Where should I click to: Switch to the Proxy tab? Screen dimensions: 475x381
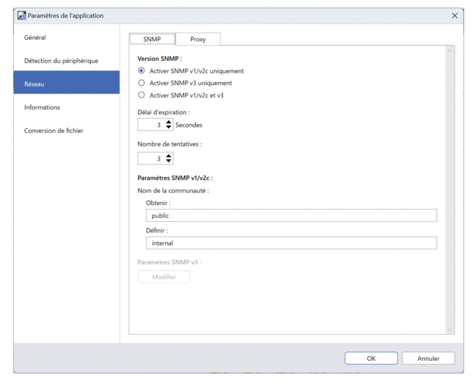[198, 40]
